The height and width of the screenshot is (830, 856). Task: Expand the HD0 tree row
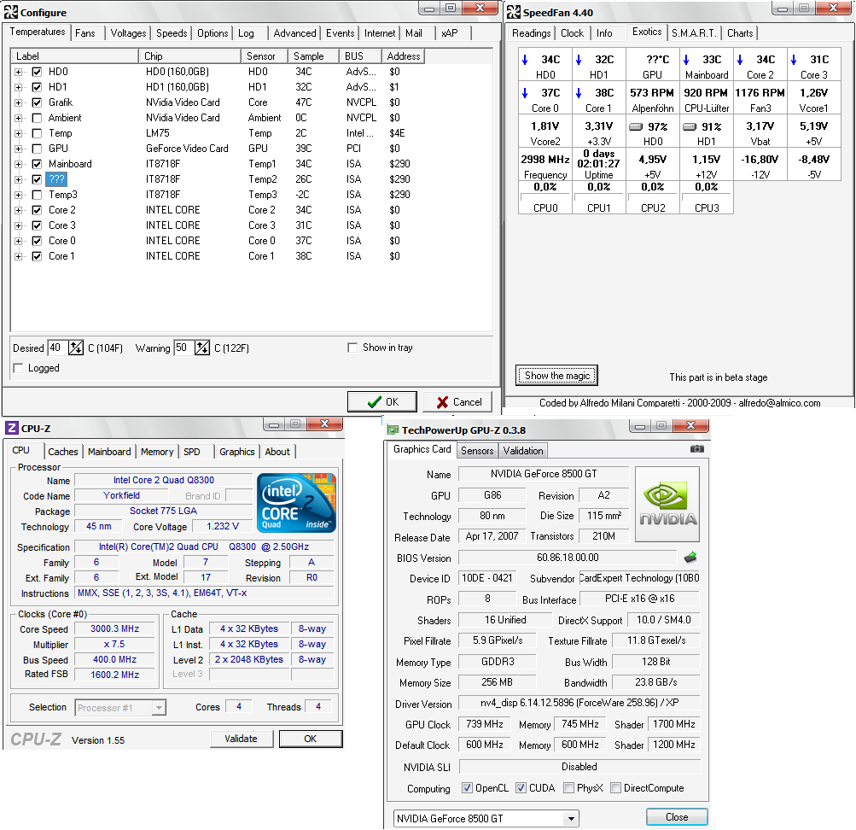[19, 72]
